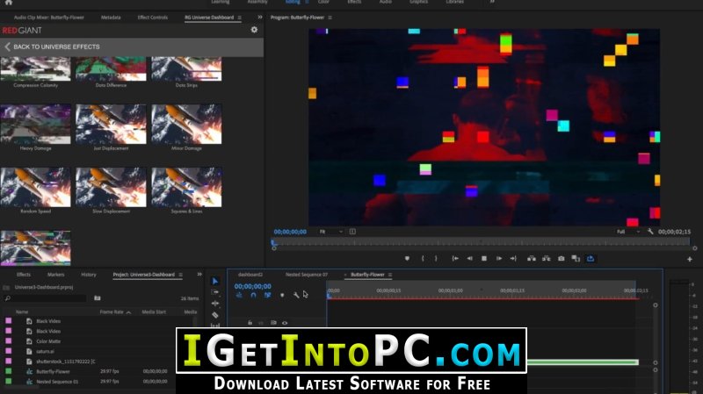Open Red Giant dashboard settings gear
The image size is (703, 394).
pos(254,30)
